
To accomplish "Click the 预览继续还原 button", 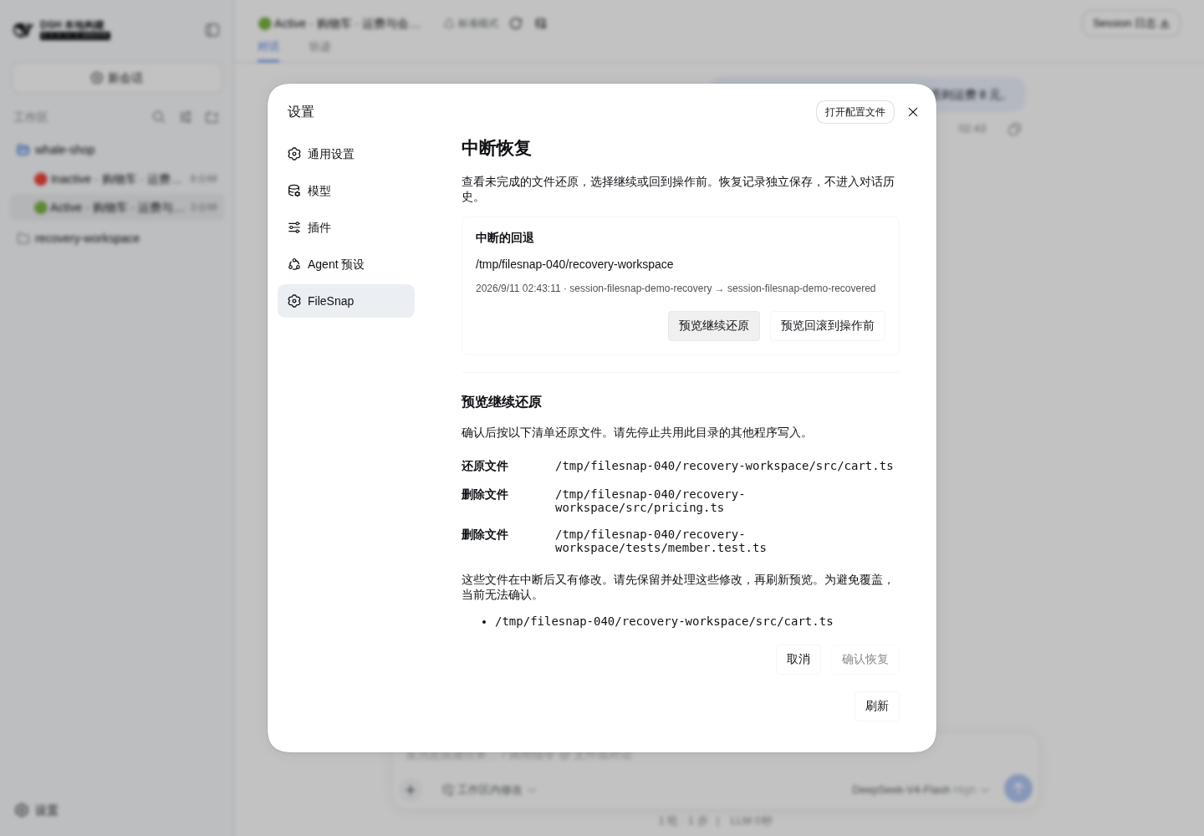I will pos(714,326).
